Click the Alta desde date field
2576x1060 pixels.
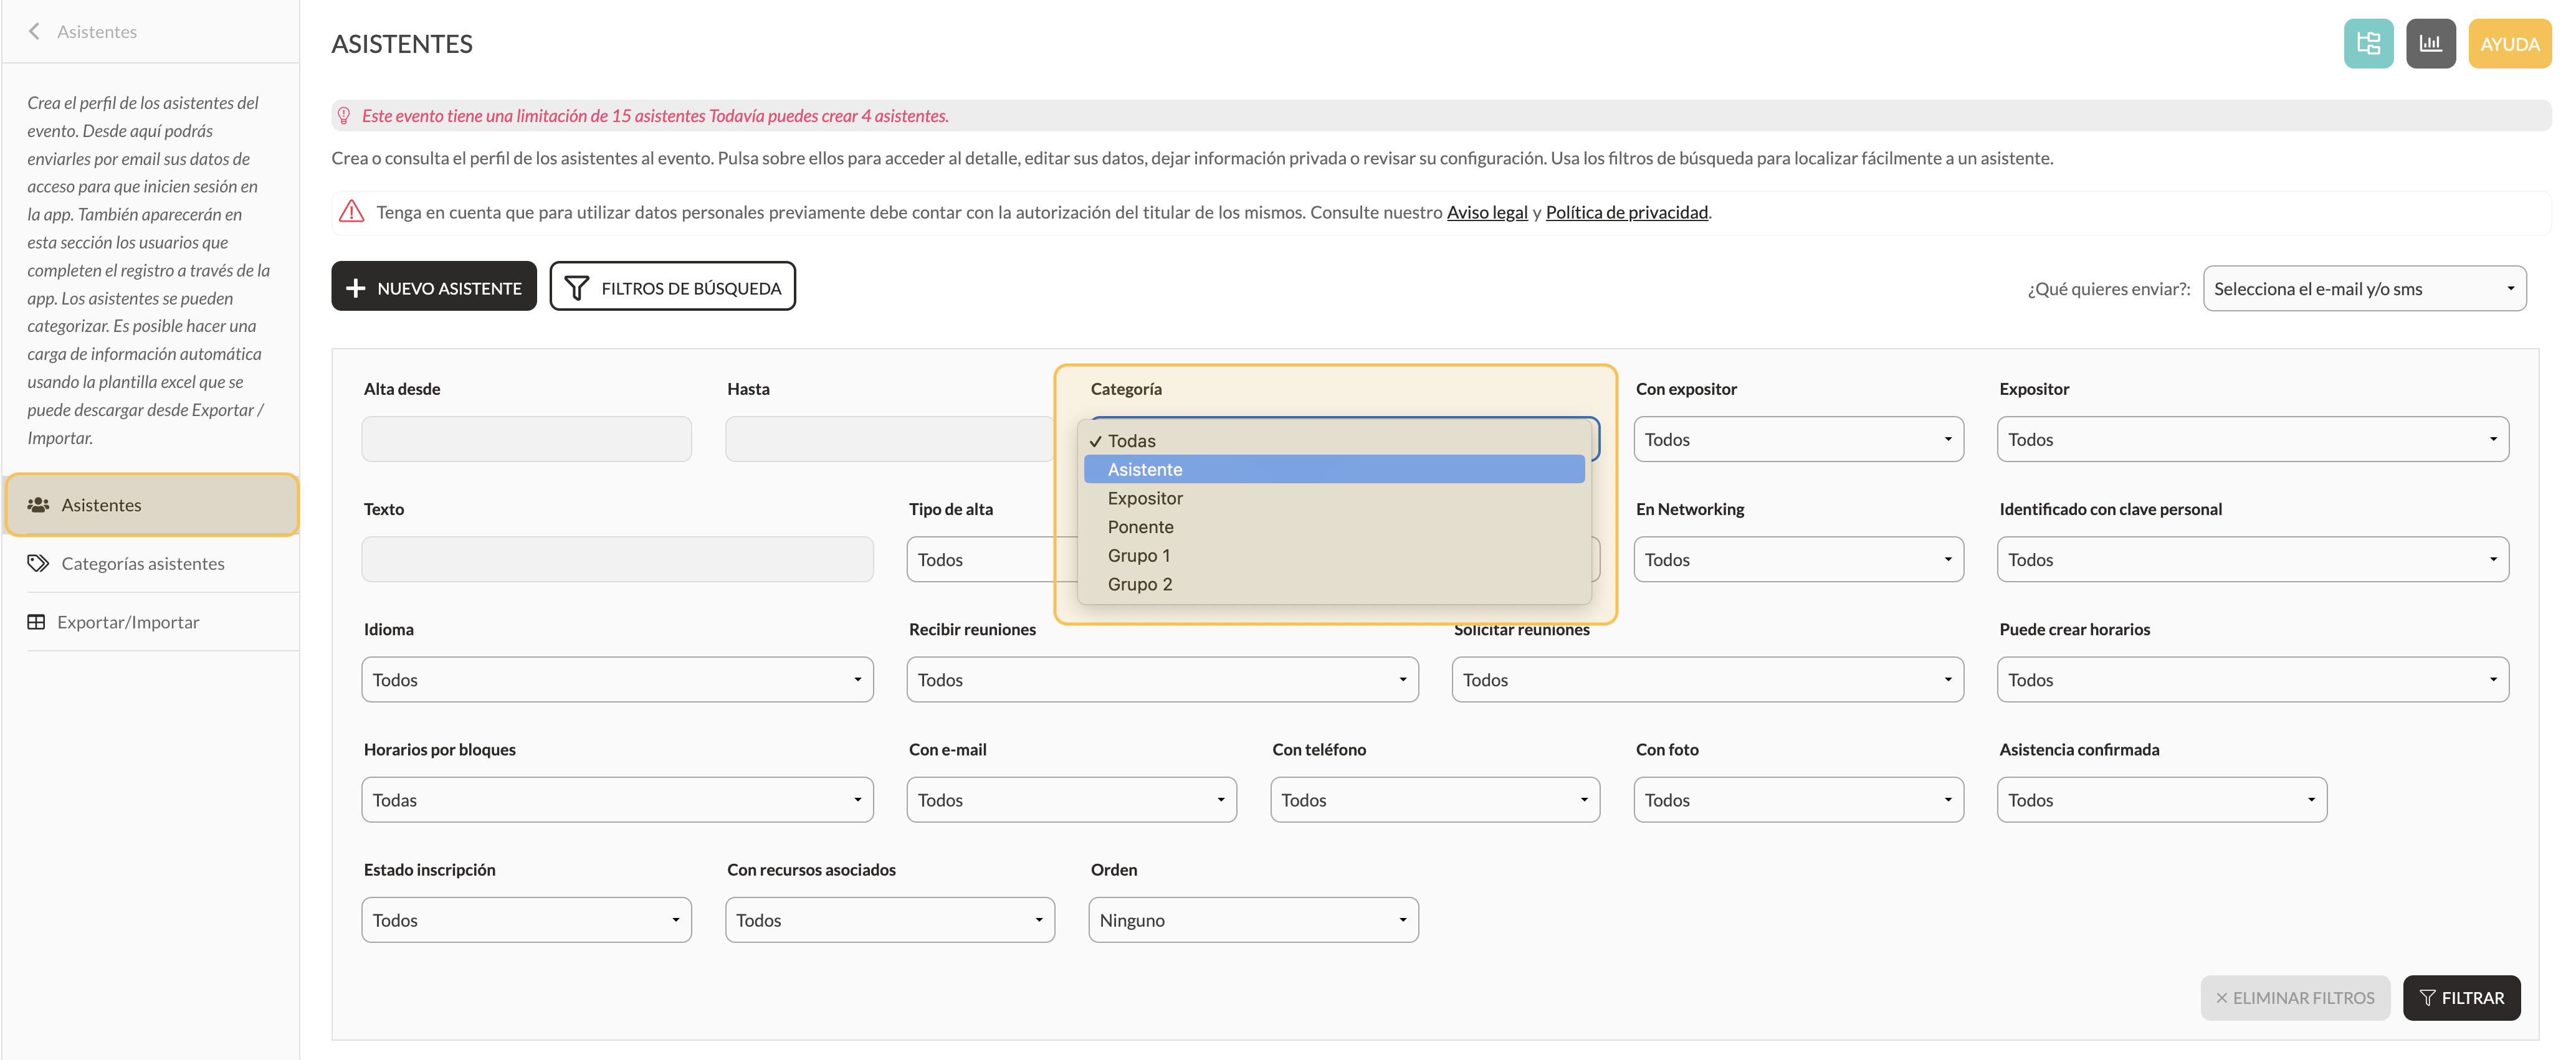coord(526,440)
